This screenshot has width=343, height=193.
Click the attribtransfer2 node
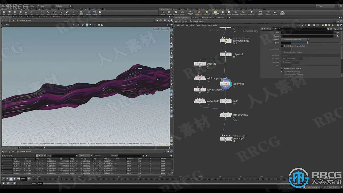226,115
